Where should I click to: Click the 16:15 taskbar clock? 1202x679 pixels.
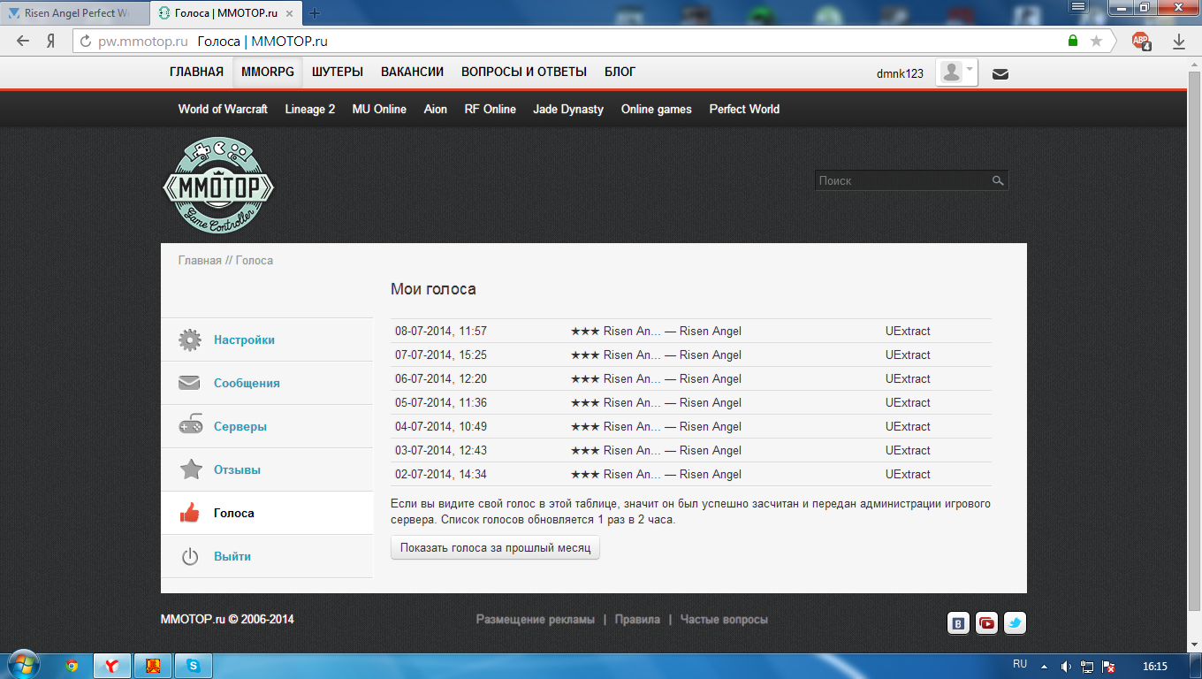click(x=1155, y=667)
